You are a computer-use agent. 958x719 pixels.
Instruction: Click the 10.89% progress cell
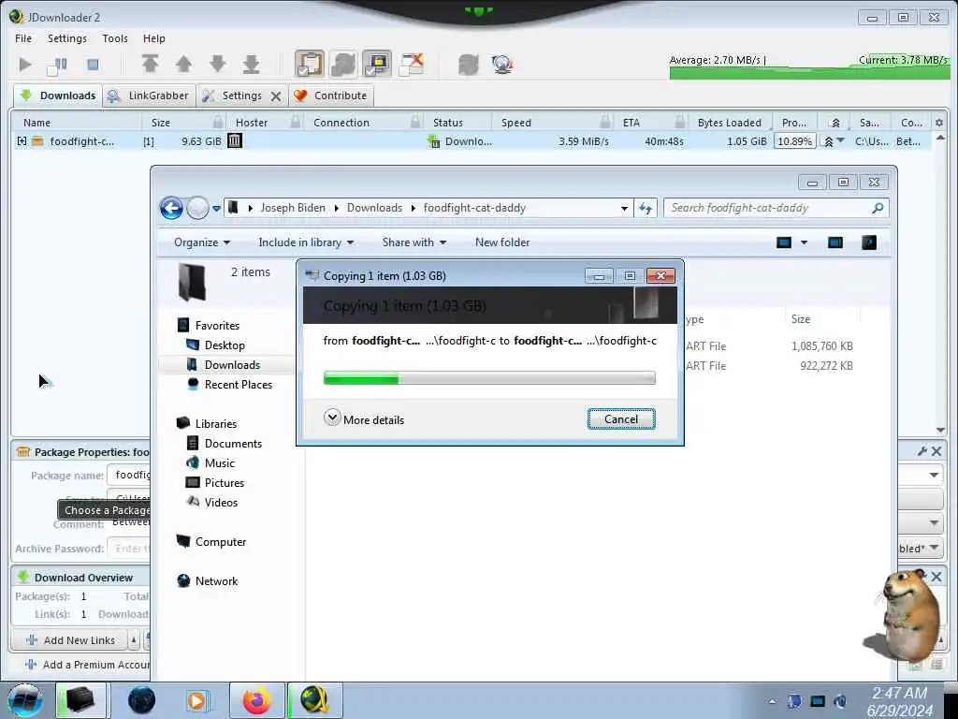[795, 141]
